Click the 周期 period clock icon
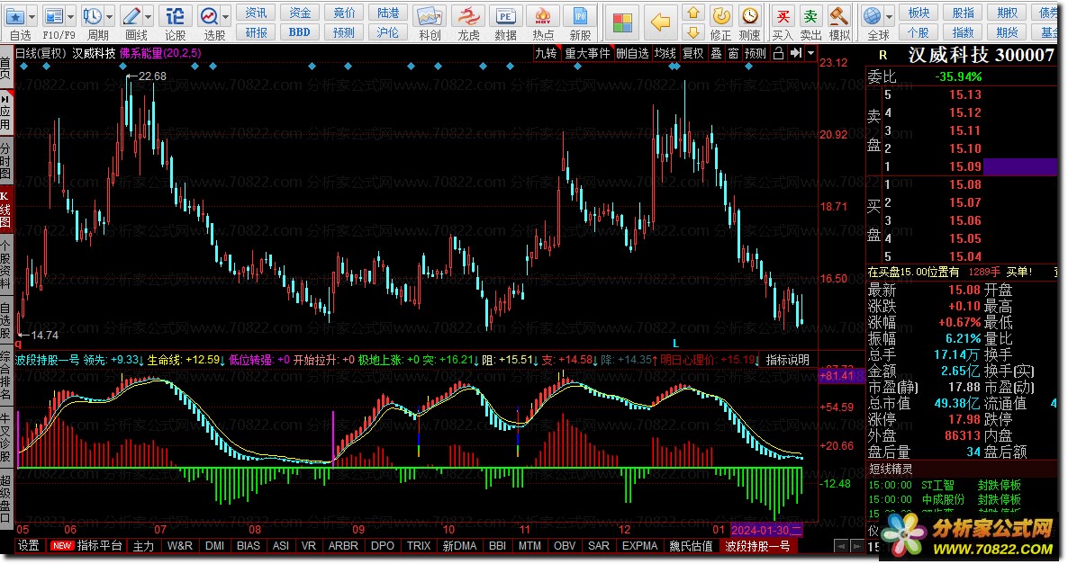1068x564 pixels. coord(92,15)
